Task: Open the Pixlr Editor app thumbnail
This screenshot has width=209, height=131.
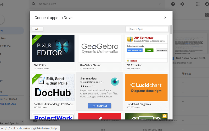Action: [53, 49]
